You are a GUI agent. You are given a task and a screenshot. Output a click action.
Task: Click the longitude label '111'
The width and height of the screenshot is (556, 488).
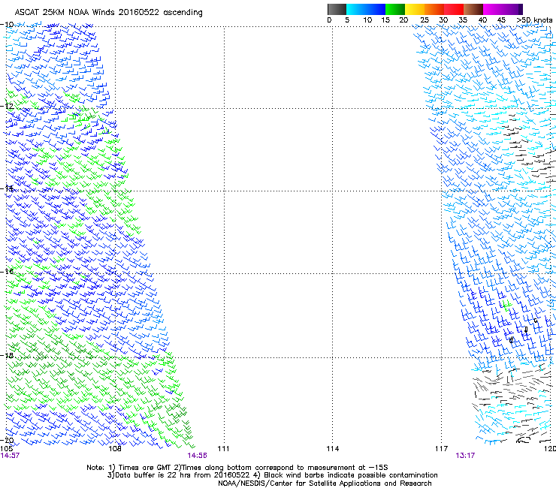pos(223,449)
